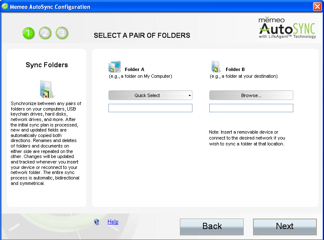The image size is (324, 240).
Task: Click '(e.g., a folder at your destination)' text
Action: pyautogui.click(x=244, y=76)
